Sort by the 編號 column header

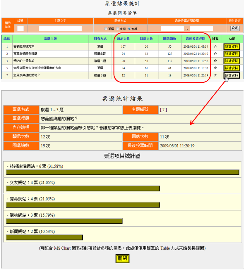[7, 39]
